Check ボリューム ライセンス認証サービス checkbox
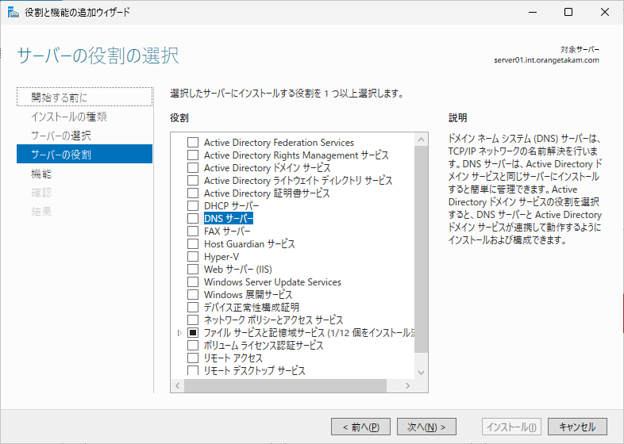 click(x=193, y=346)
